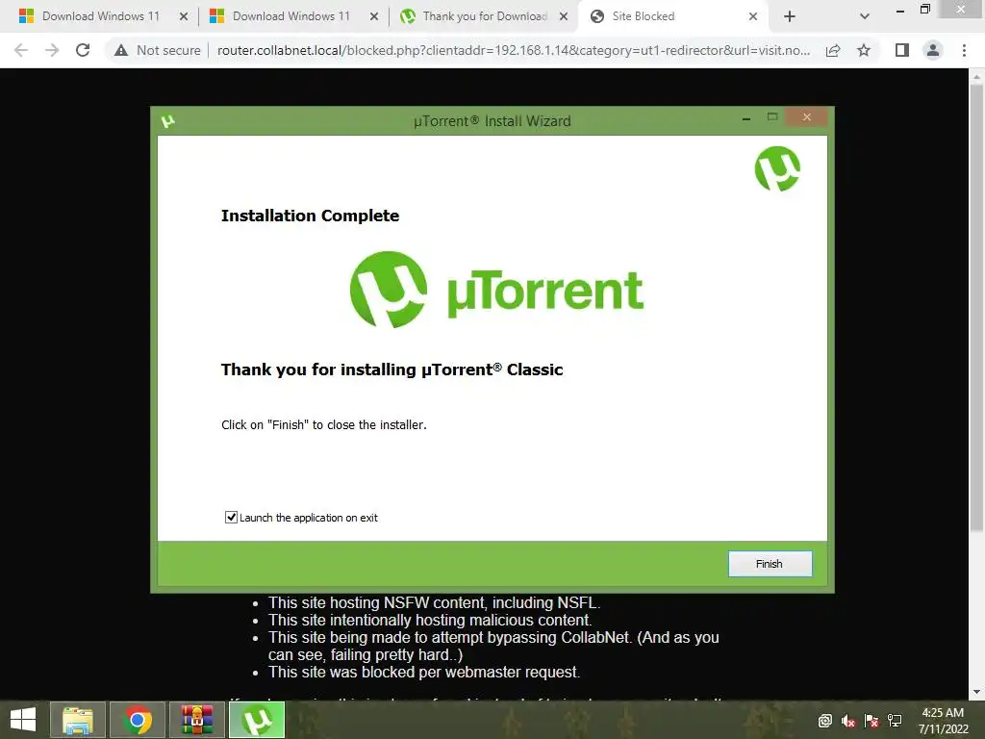985x739 pixels.
Task: Click the muted volume tray icon
Action: click(848, 721)
